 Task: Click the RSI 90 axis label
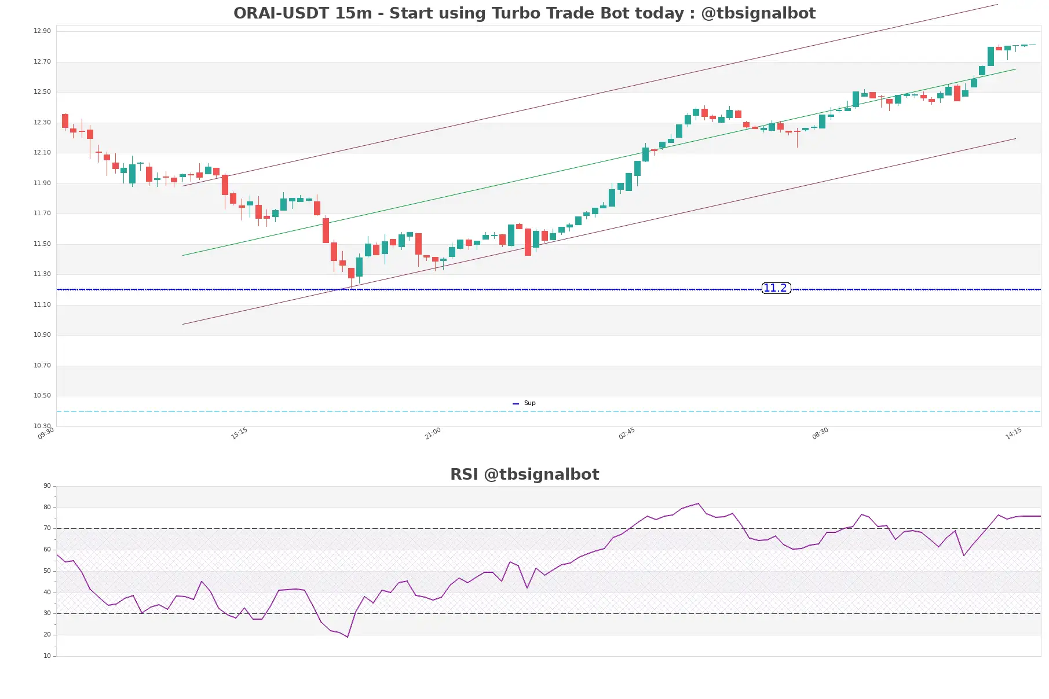click(x=47, y=486)
